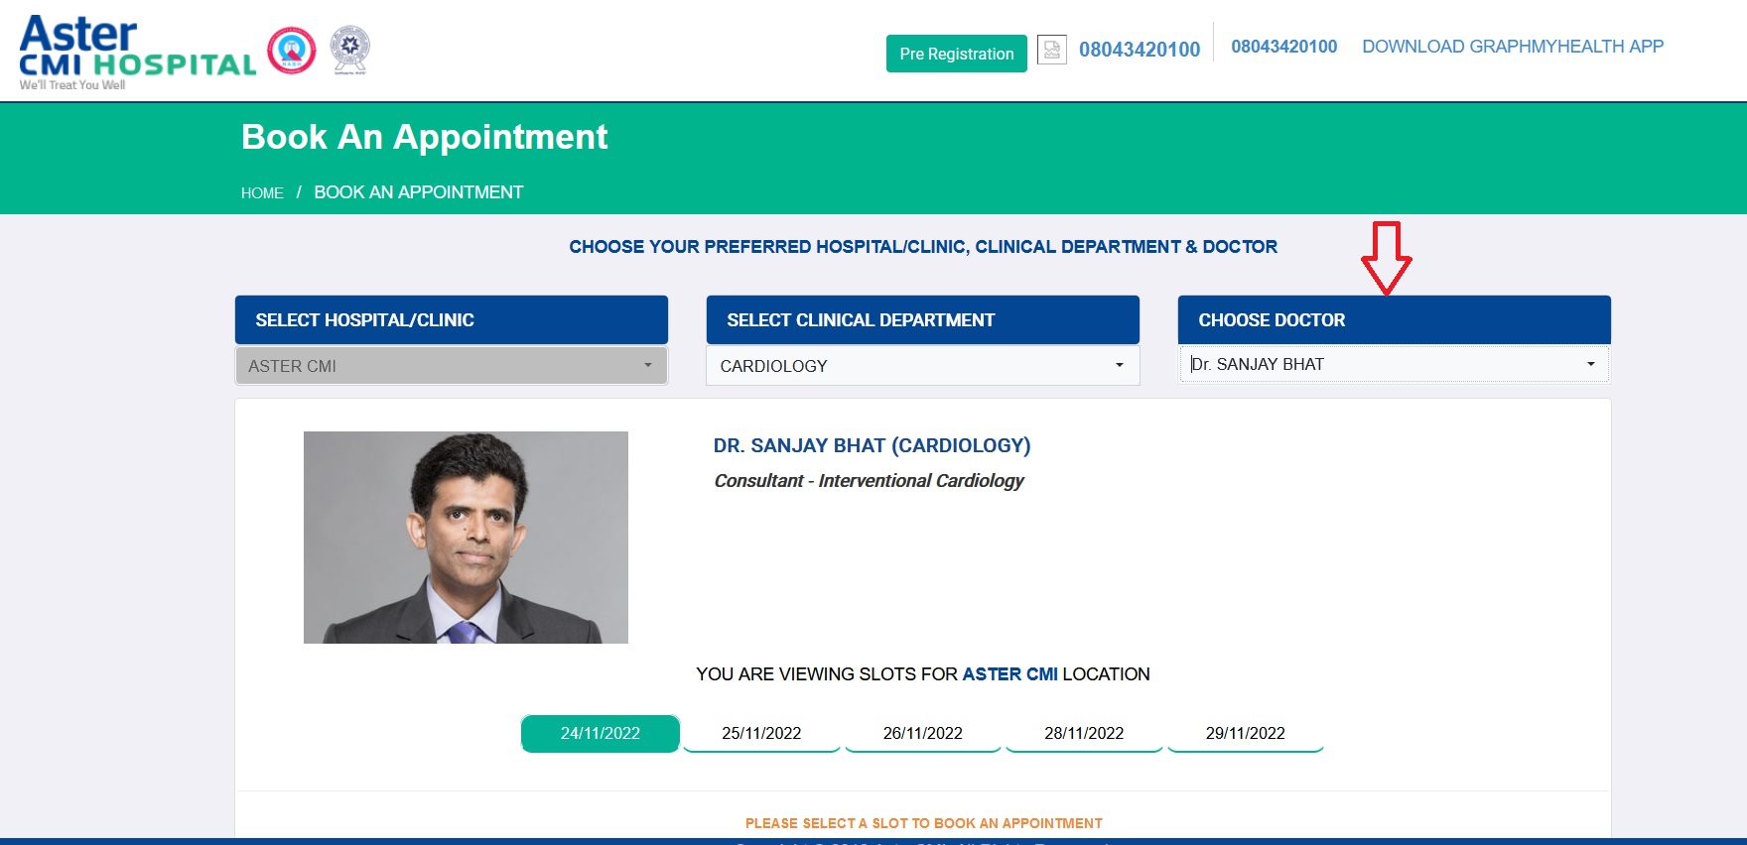Screen dimensions: 1747x845
Task: Click the smaller 08043420100 number link
Action: [x=1283, y=47]
